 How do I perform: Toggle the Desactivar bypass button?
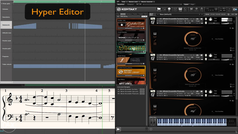(x=121, y=4)
